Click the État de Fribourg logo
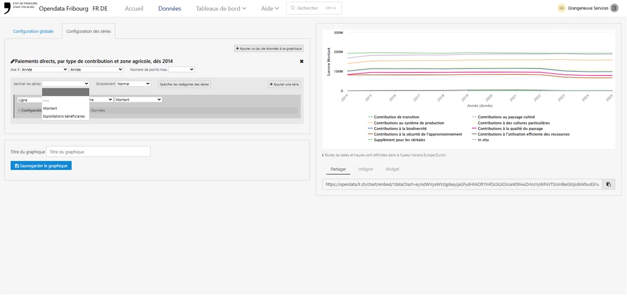 coord(20,7)
